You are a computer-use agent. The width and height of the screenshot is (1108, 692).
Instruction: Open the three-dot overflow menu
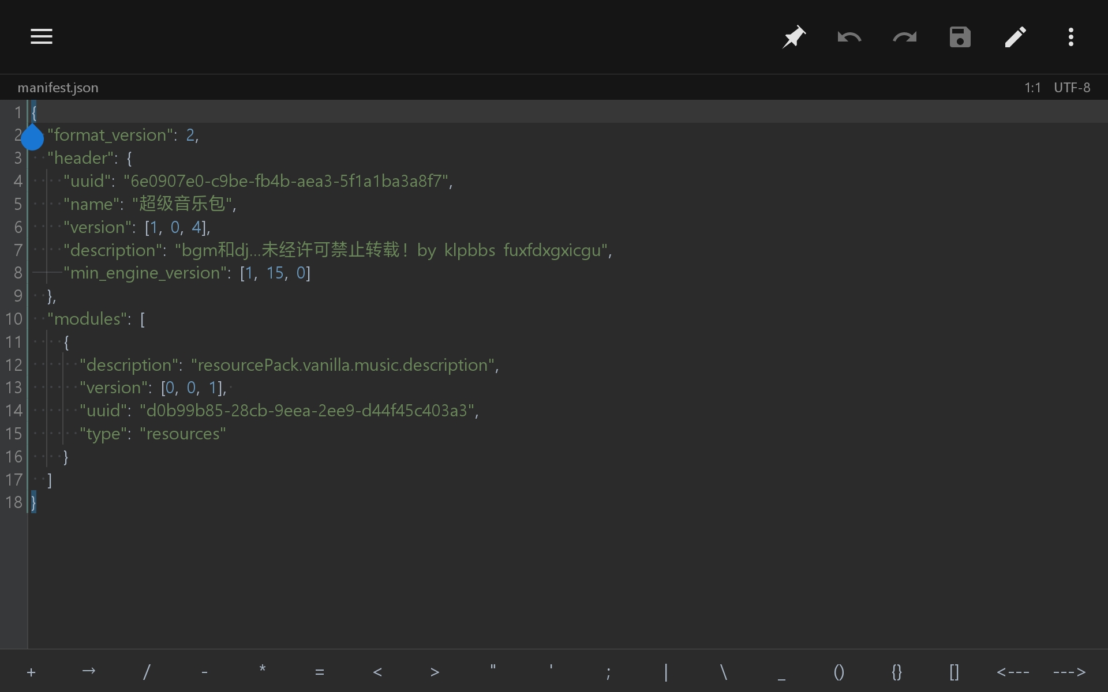(1071, 37)
